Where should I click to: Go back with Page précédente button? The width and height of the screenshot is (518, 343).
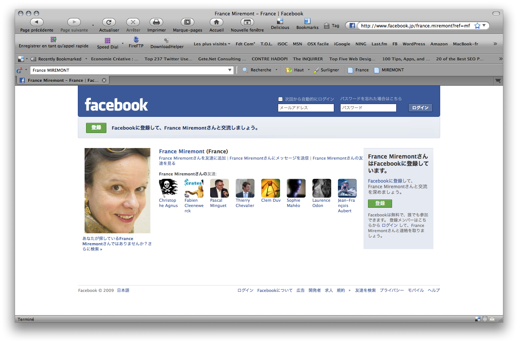(x=37, y=22)
